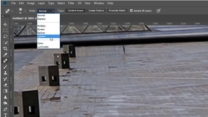The height and width of the screenshot is (117, 208).
Task: Select the Sponge/Dodge tool
Action: pyautogui.click(x=5, y=103)
